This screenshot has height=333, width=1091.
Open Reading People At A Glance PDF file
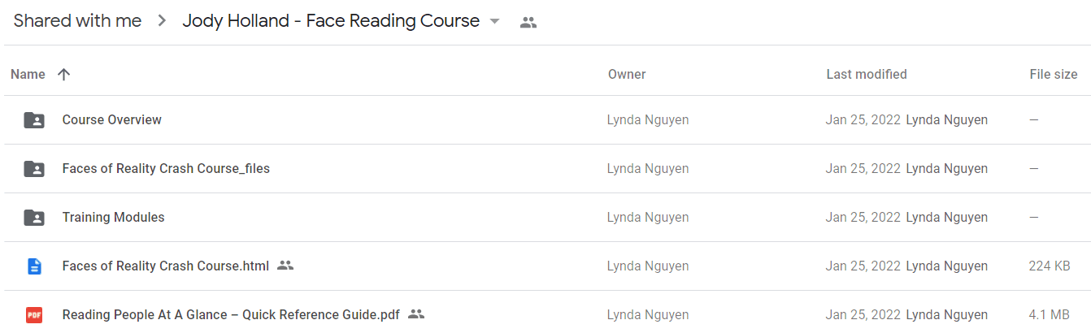coord(231,315)
